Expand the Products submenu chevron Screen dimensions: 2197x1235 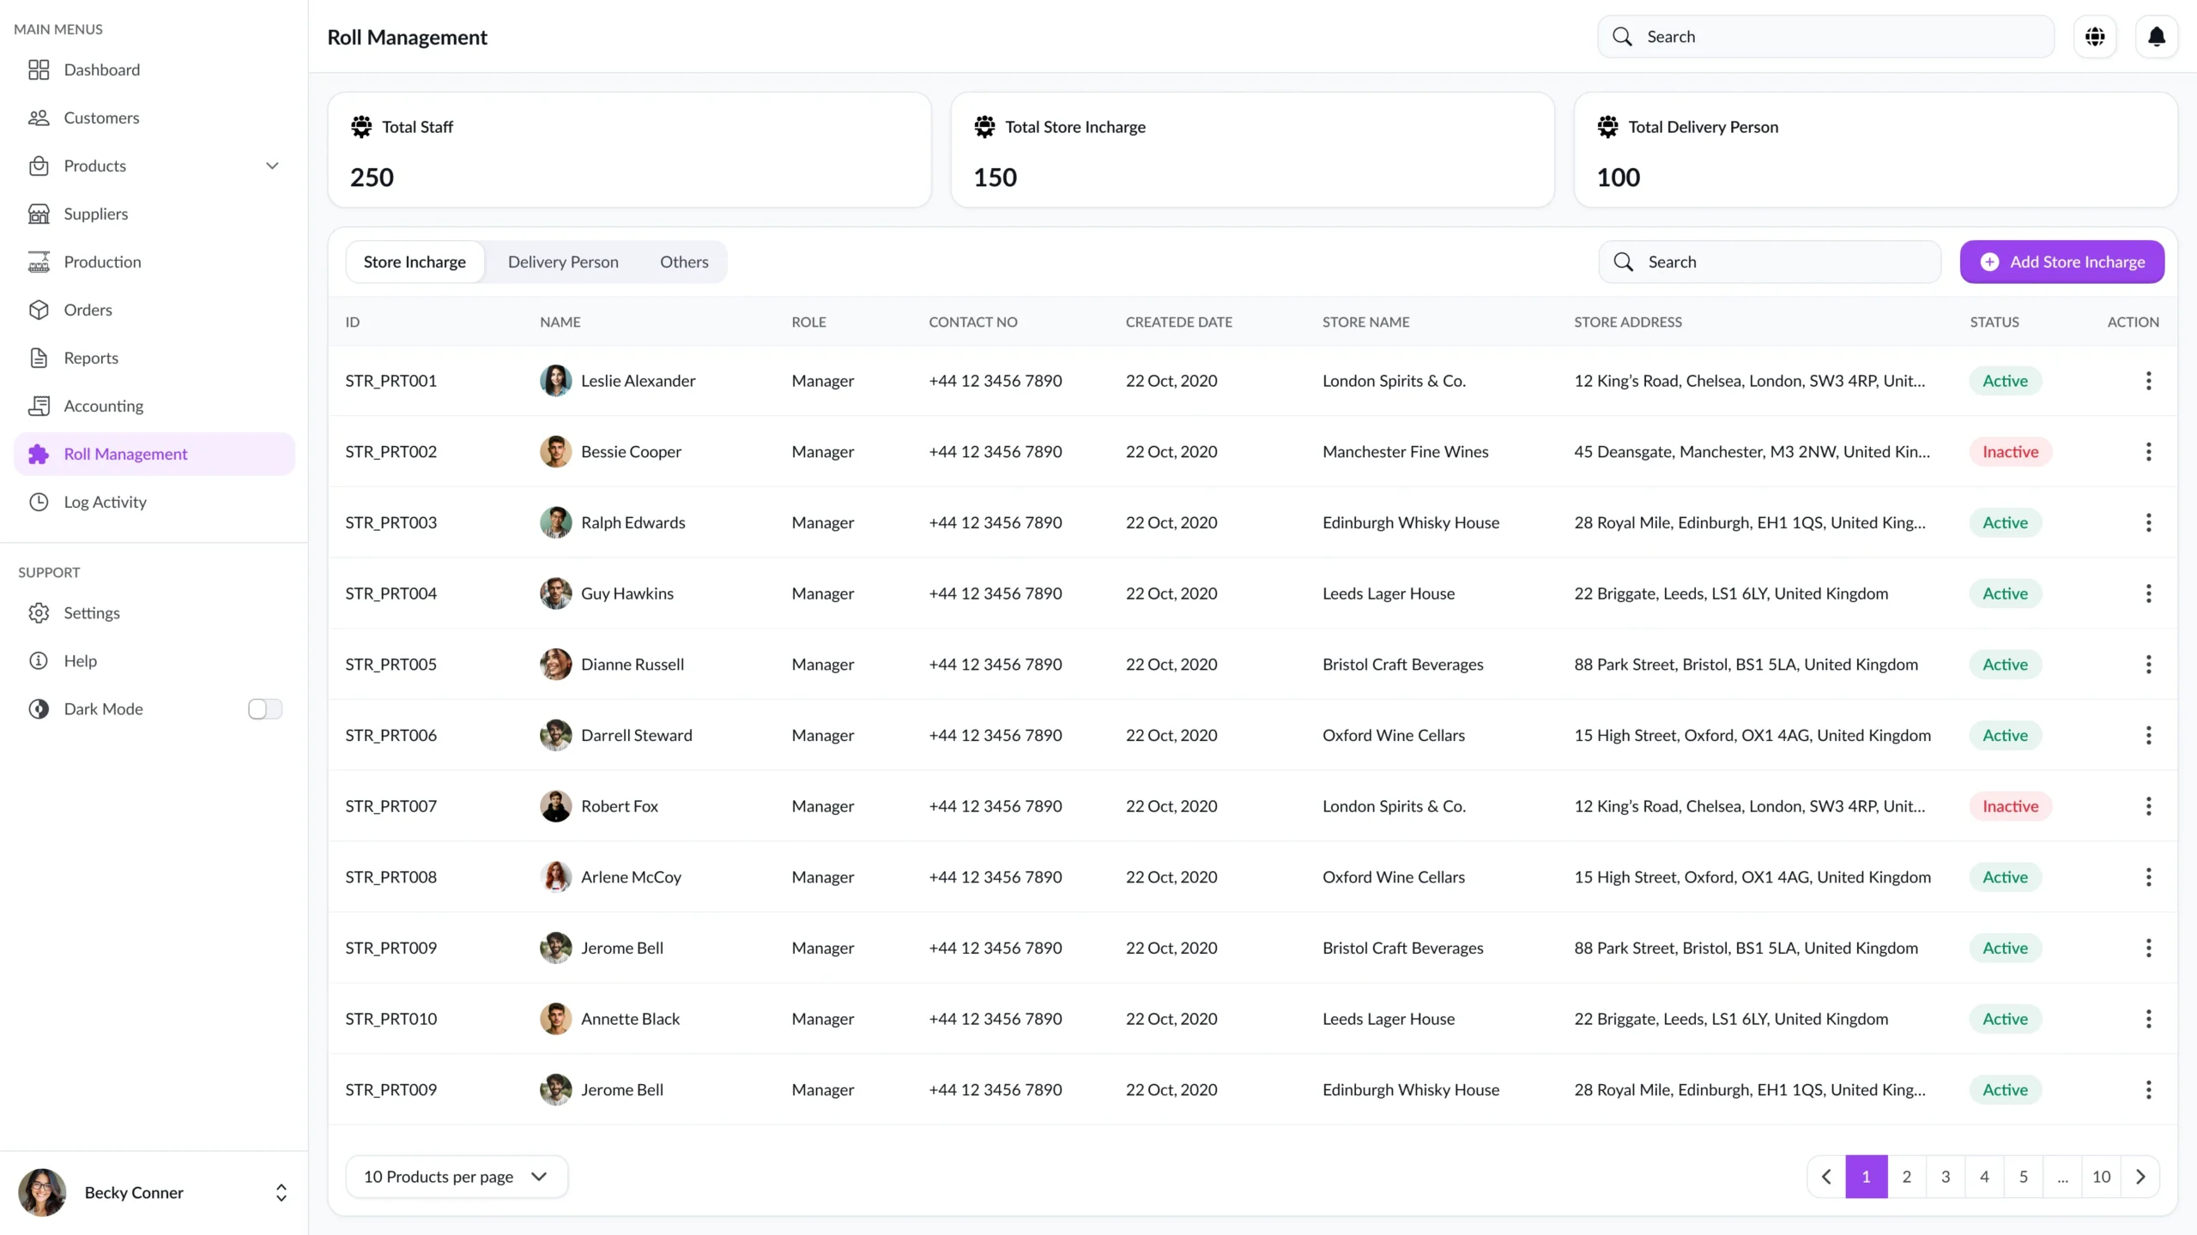pyautogui.click(x=272, y=166)
